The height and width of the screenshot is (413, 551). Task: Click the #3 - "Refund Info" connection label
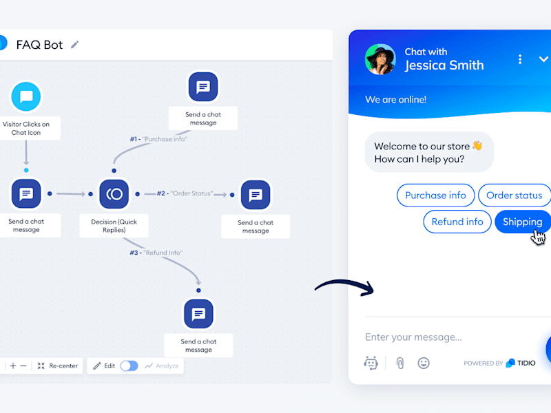pyautogui.click(x=156, y=253)
